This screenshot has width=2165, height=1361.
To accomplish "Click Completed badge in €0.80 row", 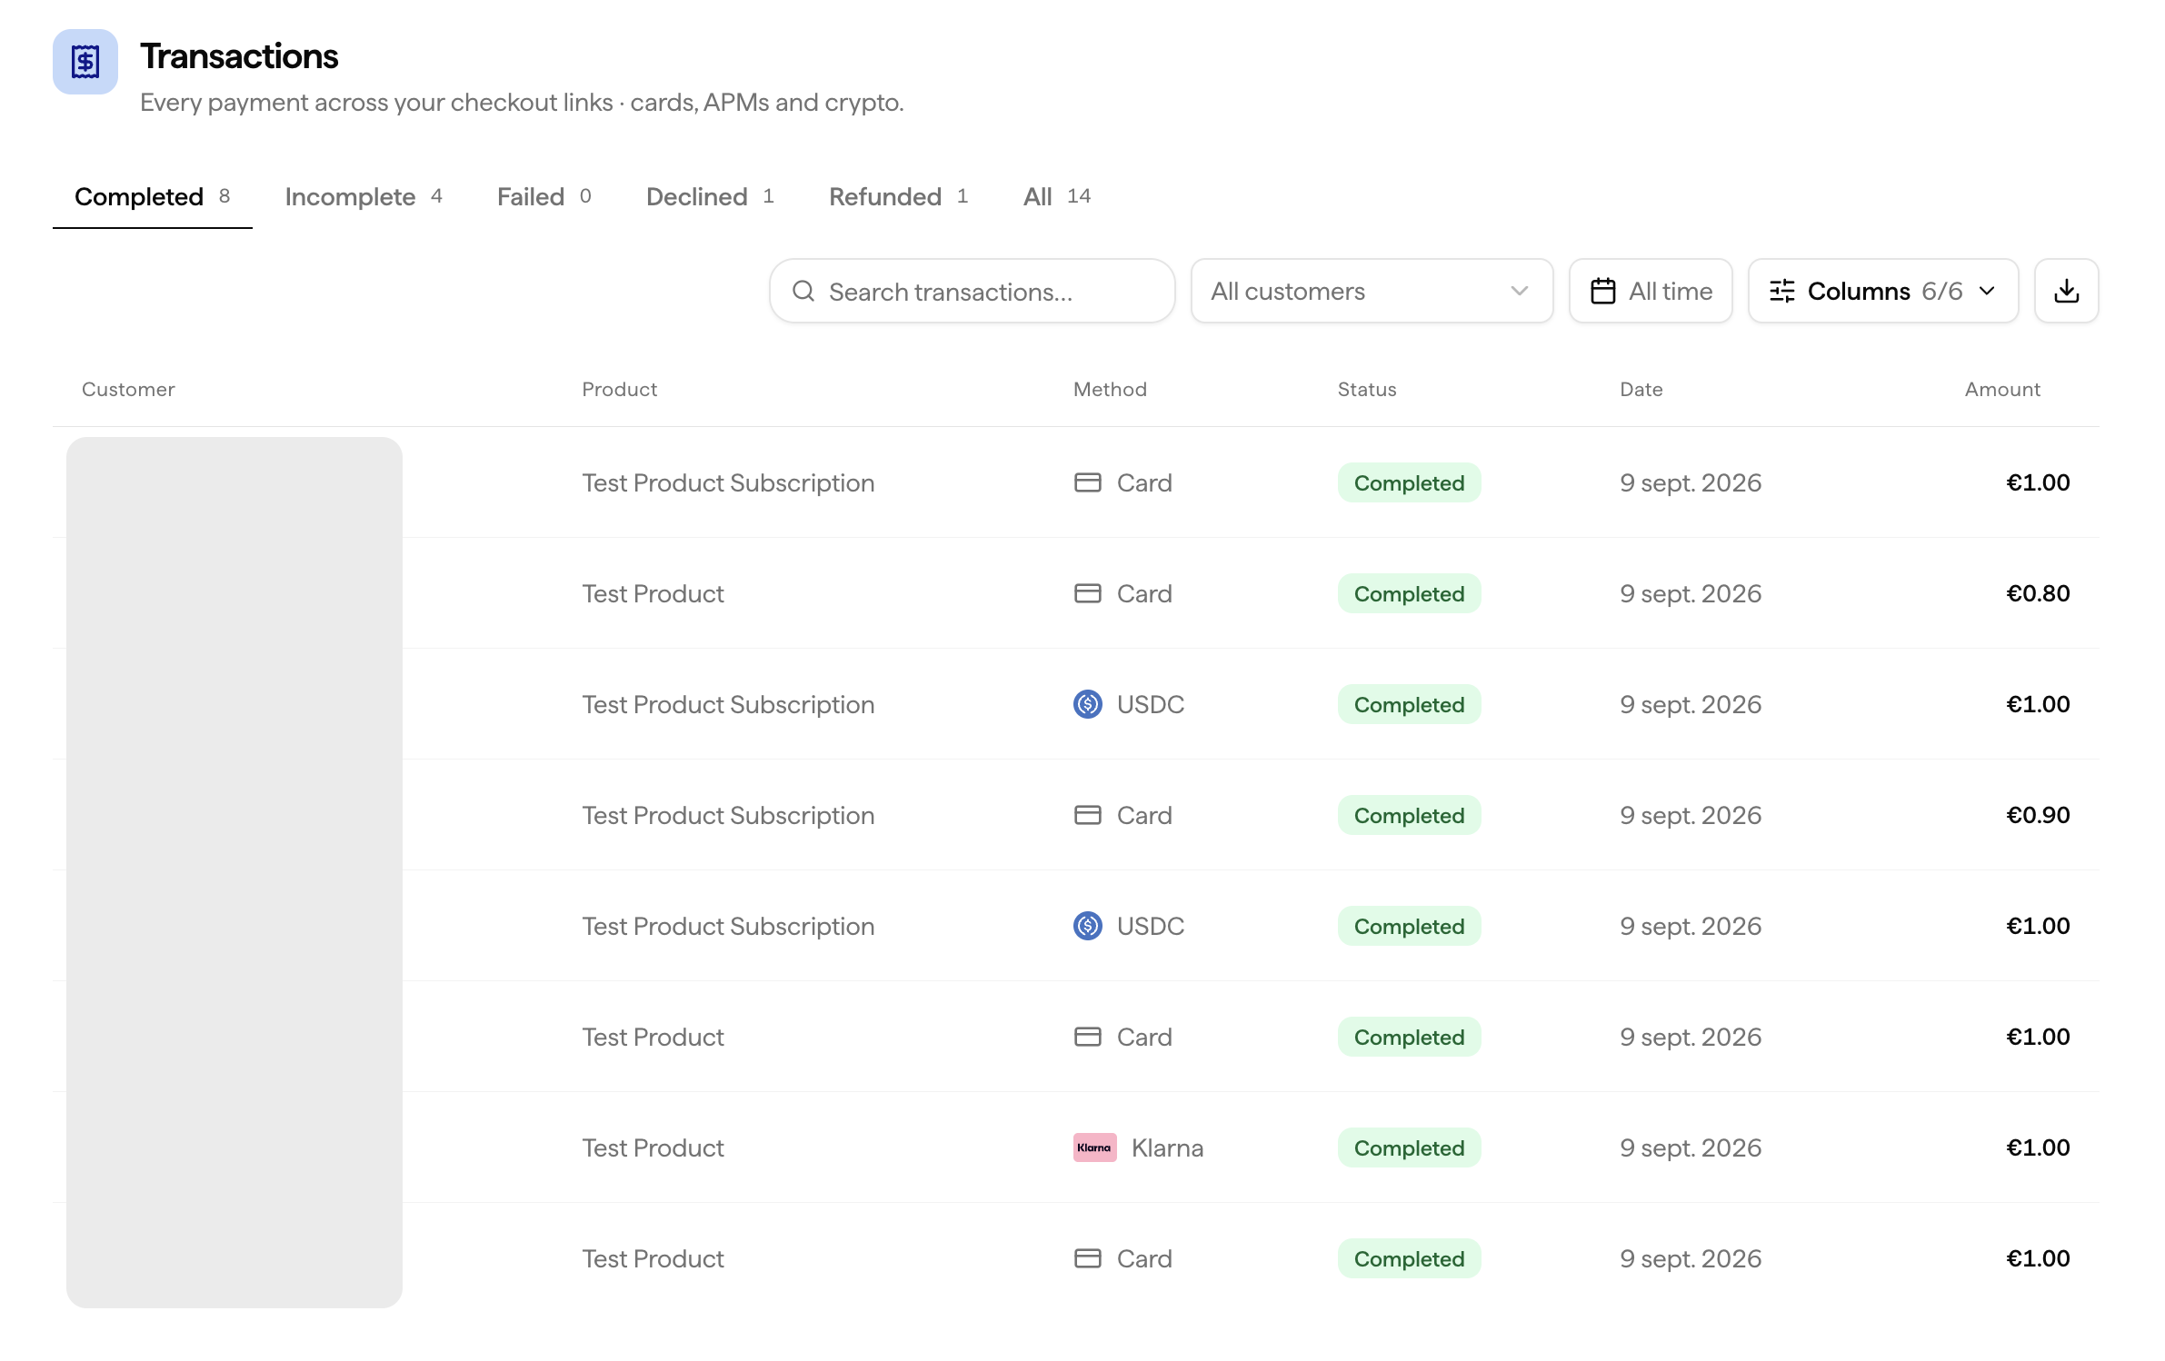I will click(1409, 593).
